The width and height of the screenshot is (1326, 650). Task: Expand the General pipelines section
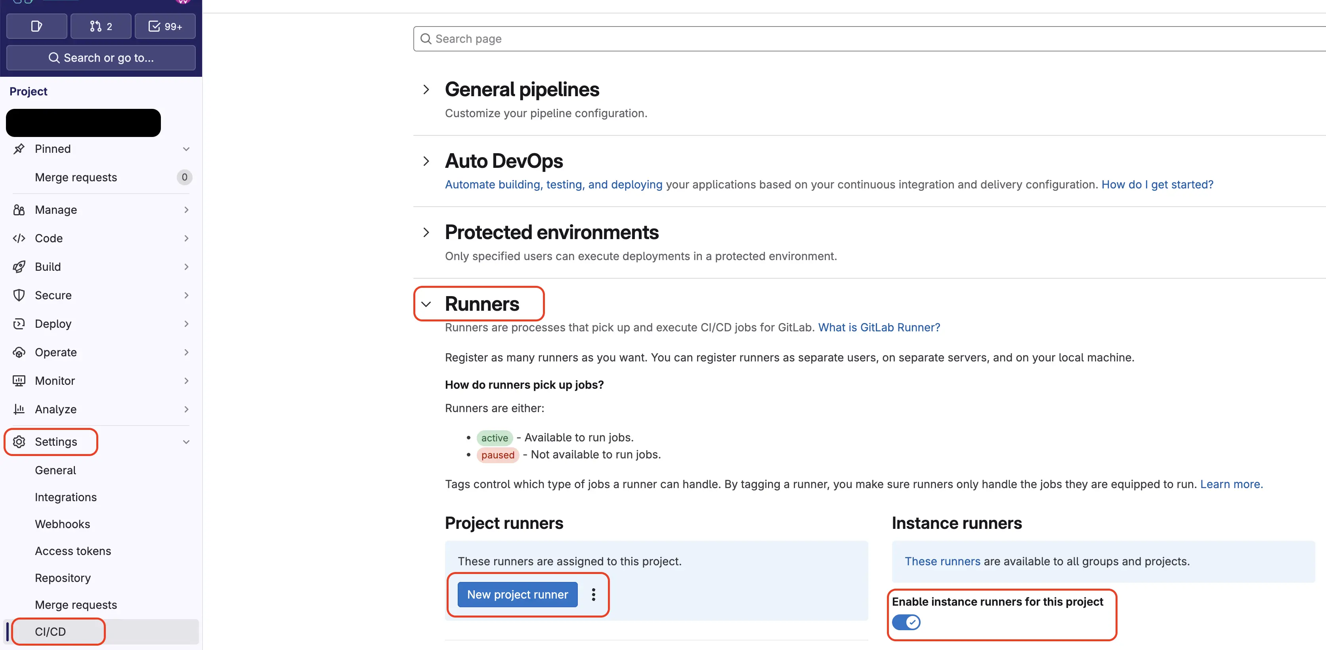[426, 89]
